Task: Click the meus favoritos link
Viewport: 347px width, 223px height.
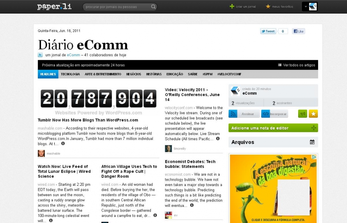Action: point(282,7)
